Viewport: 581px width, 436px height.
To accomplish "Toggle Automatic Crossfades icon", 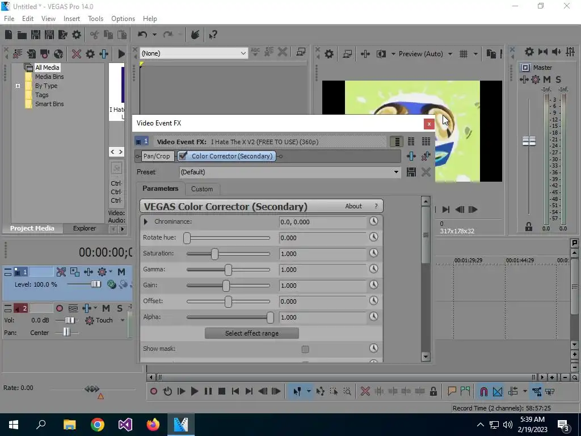I will [x=498, y=391].
